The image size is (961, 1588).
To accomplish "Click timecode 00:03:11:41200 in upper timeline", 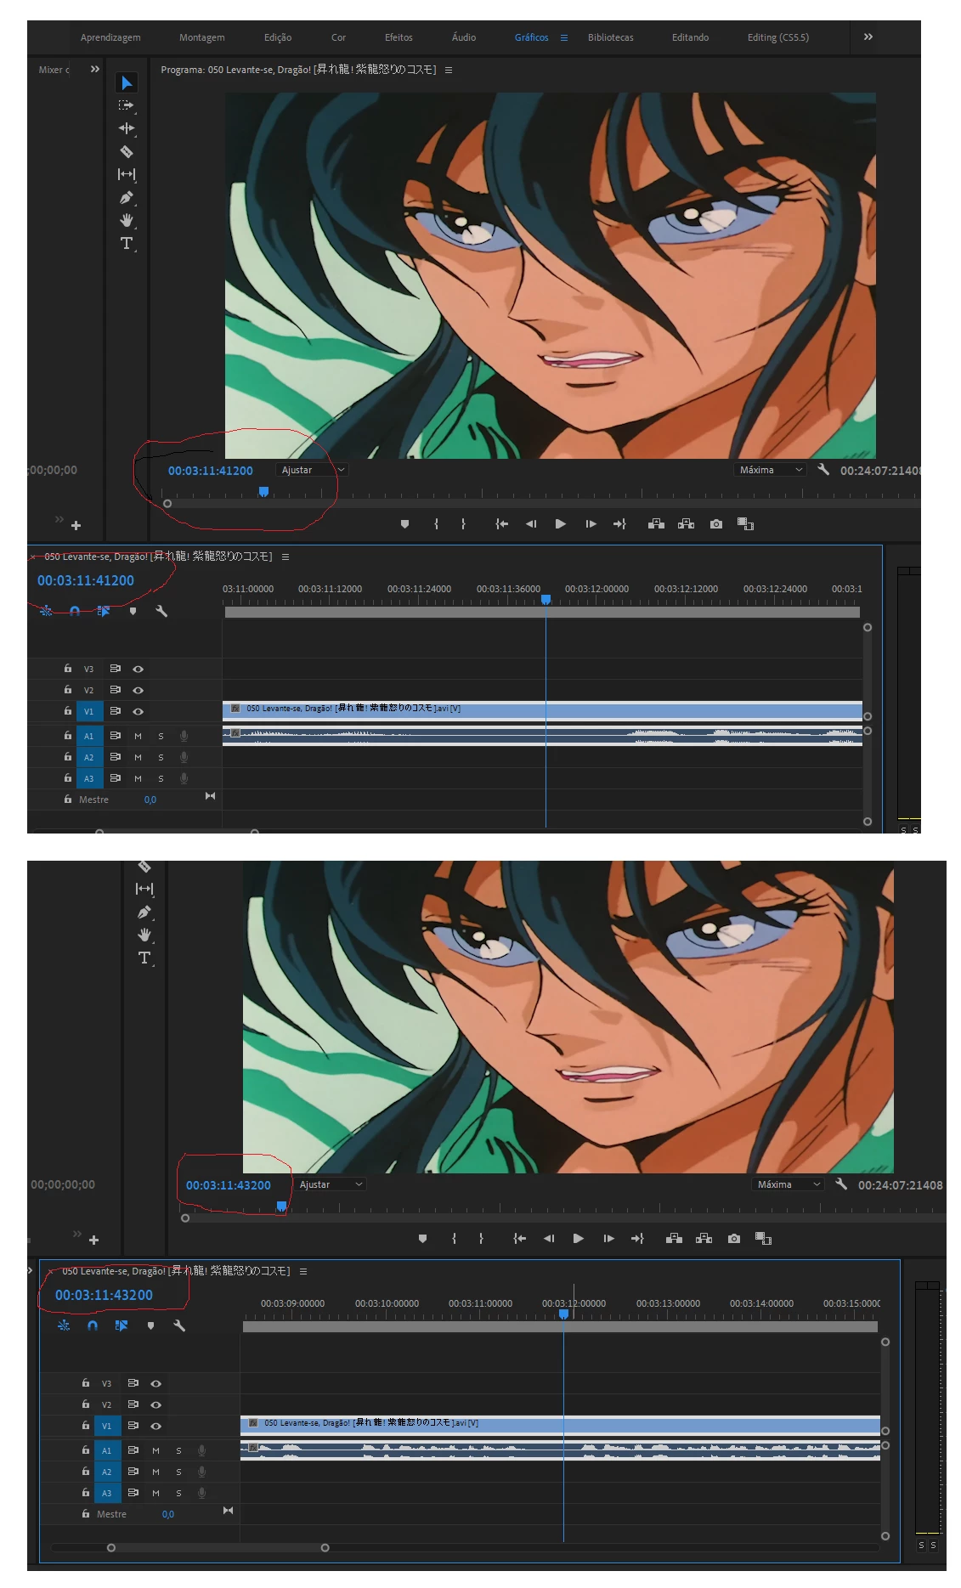I will tap(86, 580).
